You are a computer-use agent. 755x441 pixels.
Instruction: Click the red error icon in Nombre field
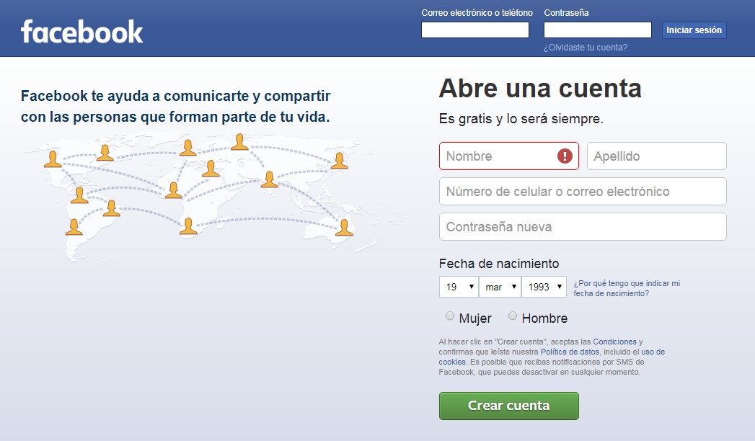click(565, 156)
